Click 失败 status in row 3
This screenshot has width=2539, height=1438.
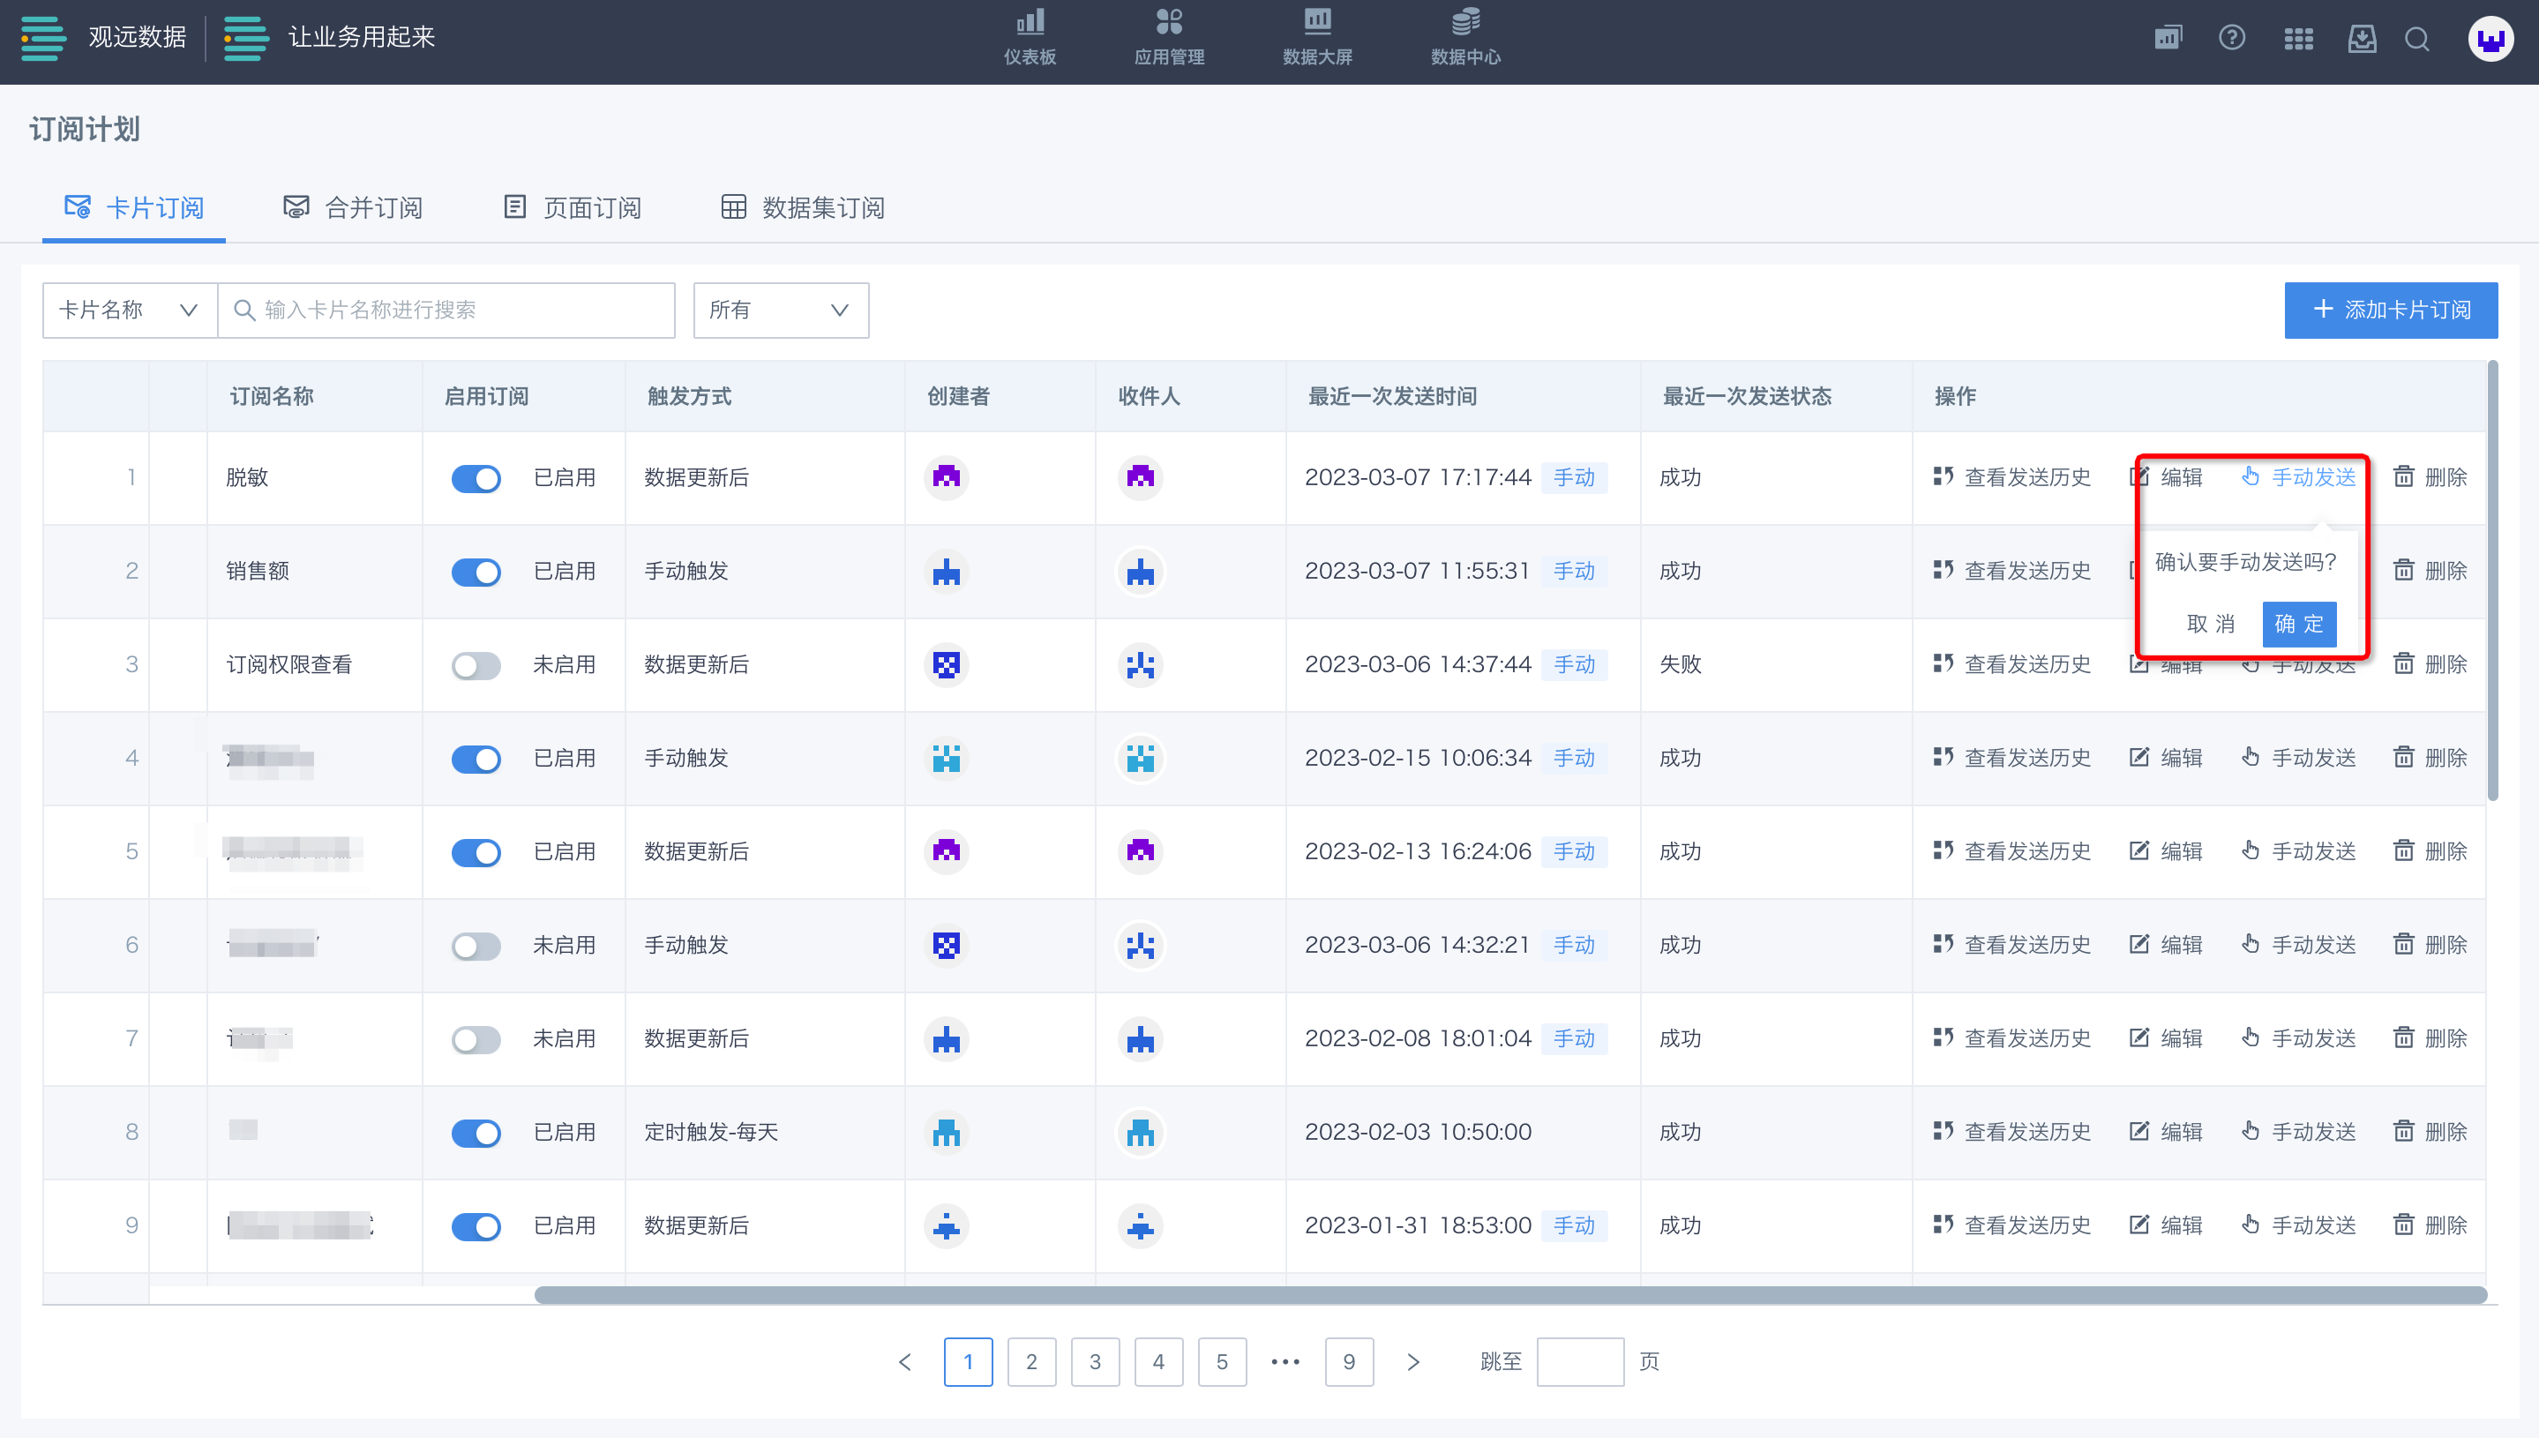[1680, 663]
